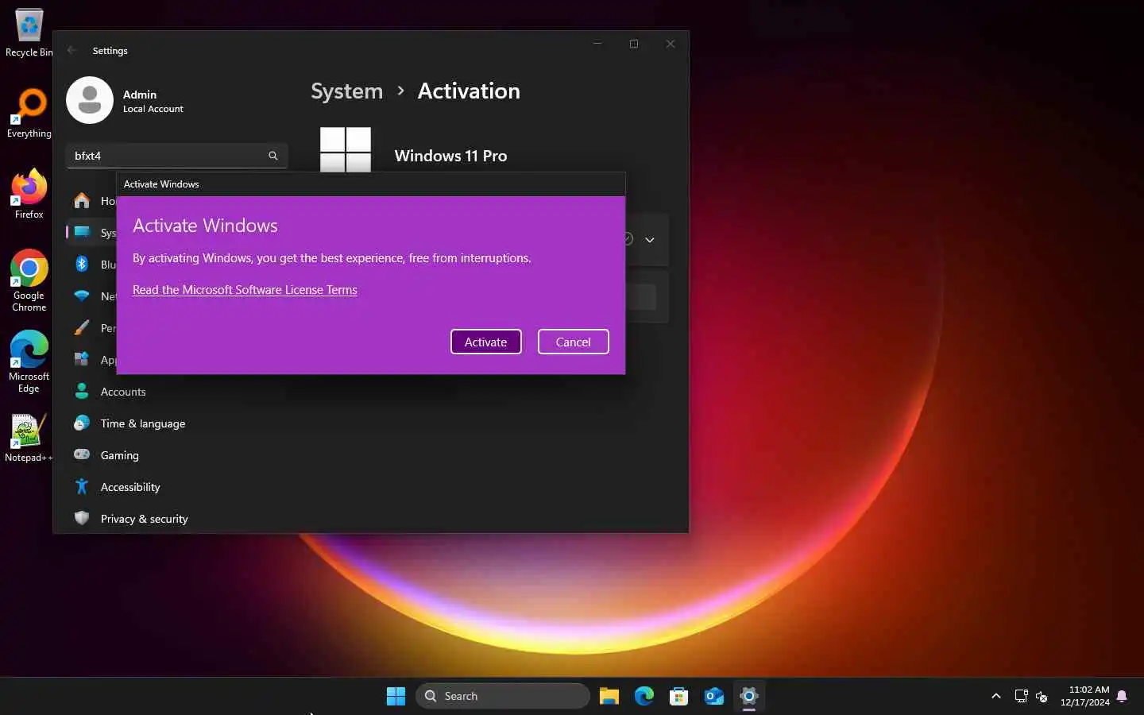The height and width of the screenshot is (715, 1144).
Task: Click the Windows 11 Pro logo
Action: 346,150
